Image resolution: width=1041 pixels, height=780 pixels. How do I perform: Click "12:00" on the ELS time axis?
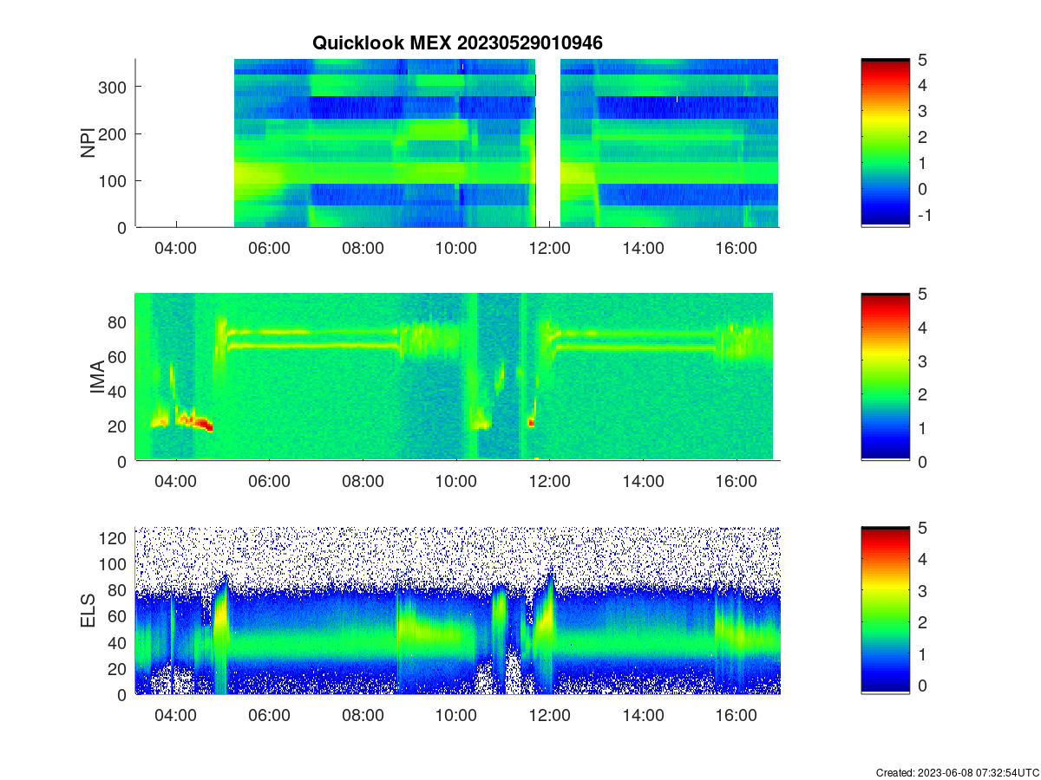click(x=549, y=715)
